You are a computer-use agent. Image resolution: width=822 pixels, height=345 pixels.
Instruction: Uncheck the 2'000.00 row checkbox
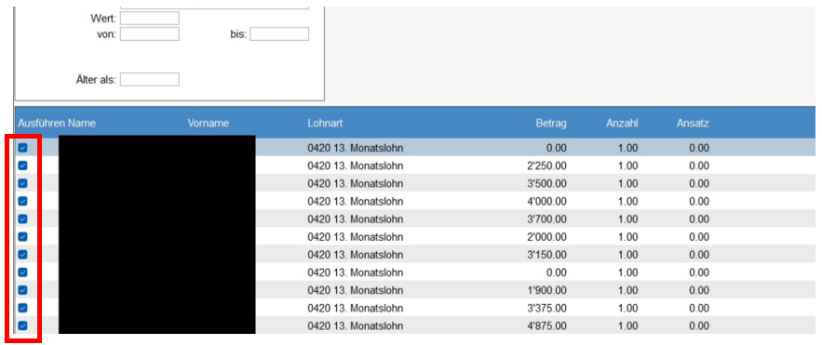click(22, 237)
